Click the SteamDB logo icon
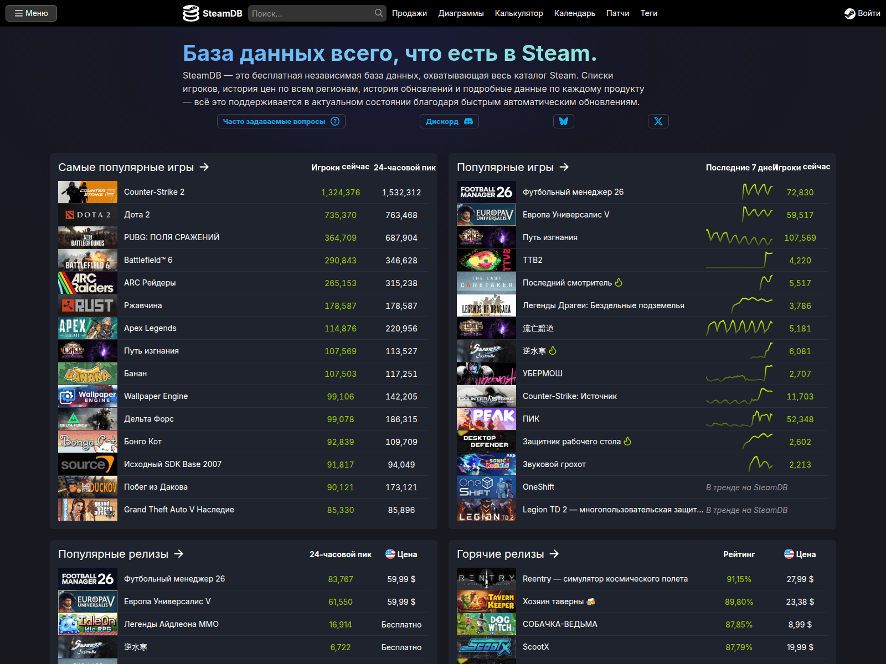The height and width of the screenshot is (664, 886). point(191,13)
